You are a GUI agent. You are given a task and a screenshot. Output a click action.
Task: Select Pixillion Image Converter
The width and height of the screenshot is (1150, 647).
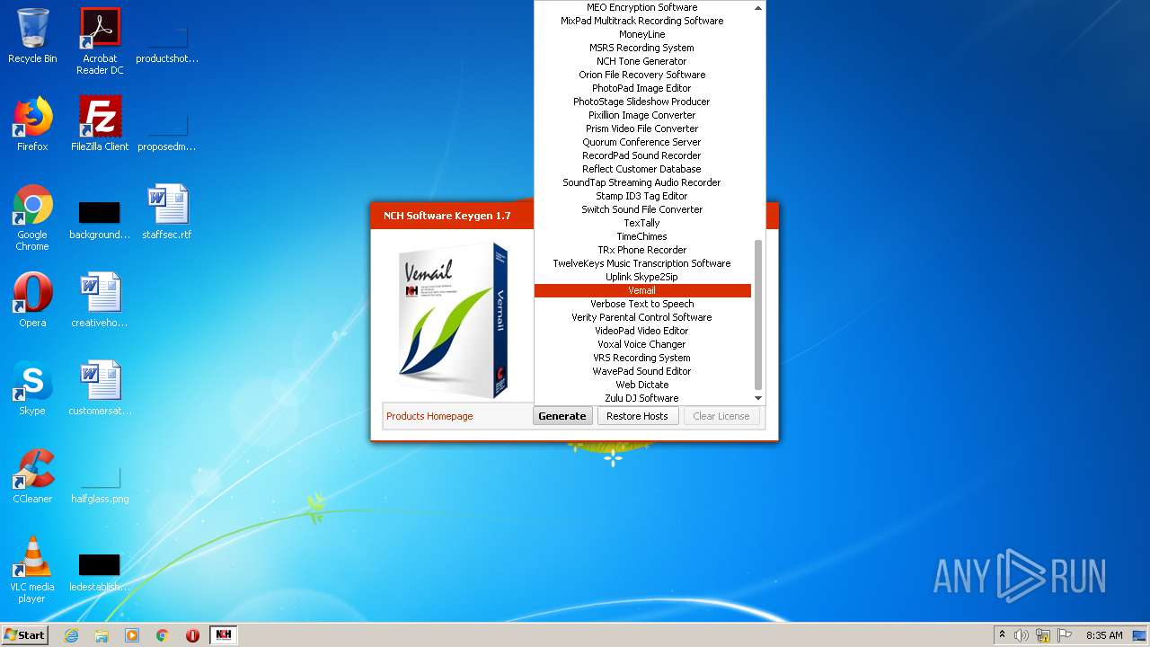pos(642,115)
